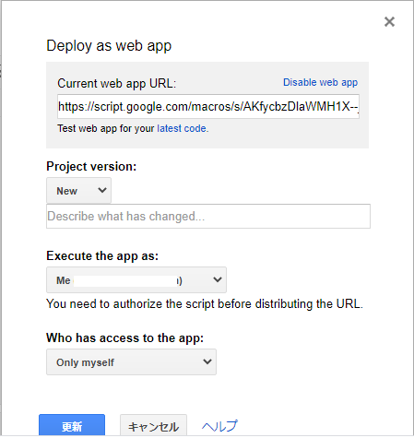Open the Only myself access dropdown
This screenshot has width=414, height=438.
(131, 361)
